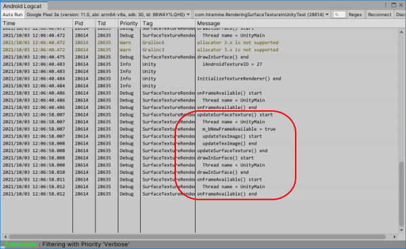406x249 pixels.
Task: Click the vertical scrollbar up arrow
Action: [401, 32]
